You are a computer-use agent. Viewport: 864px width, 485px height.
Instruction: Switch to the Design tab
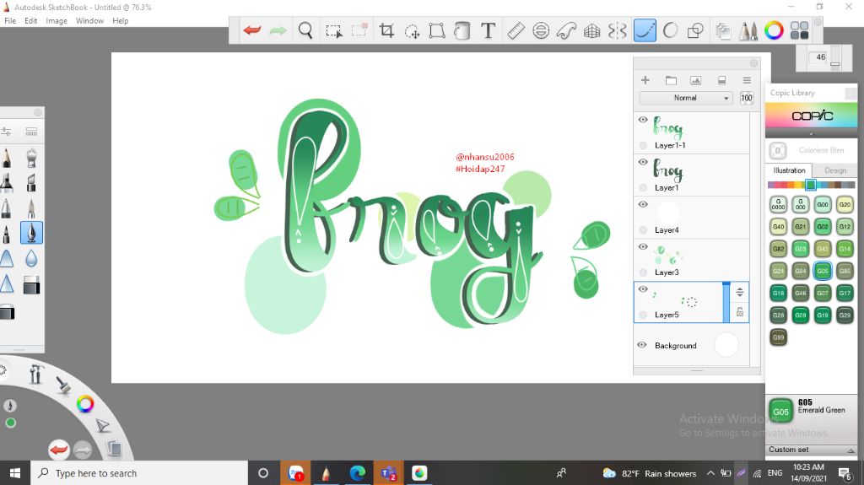834,170
